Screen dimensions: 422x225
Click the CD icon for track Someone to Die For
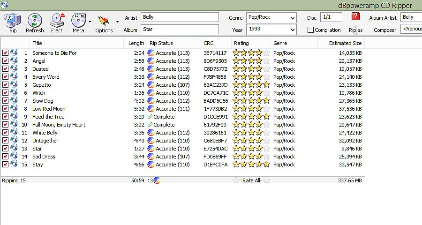(x=14, y=52)
